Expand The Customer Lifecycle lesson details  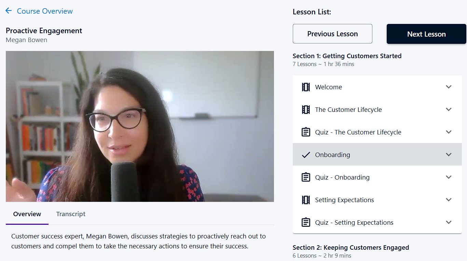click(x=449, y=109)
